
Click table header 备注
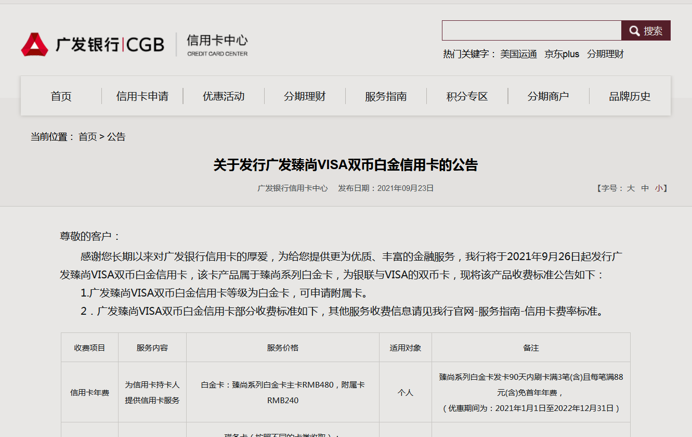531,348
